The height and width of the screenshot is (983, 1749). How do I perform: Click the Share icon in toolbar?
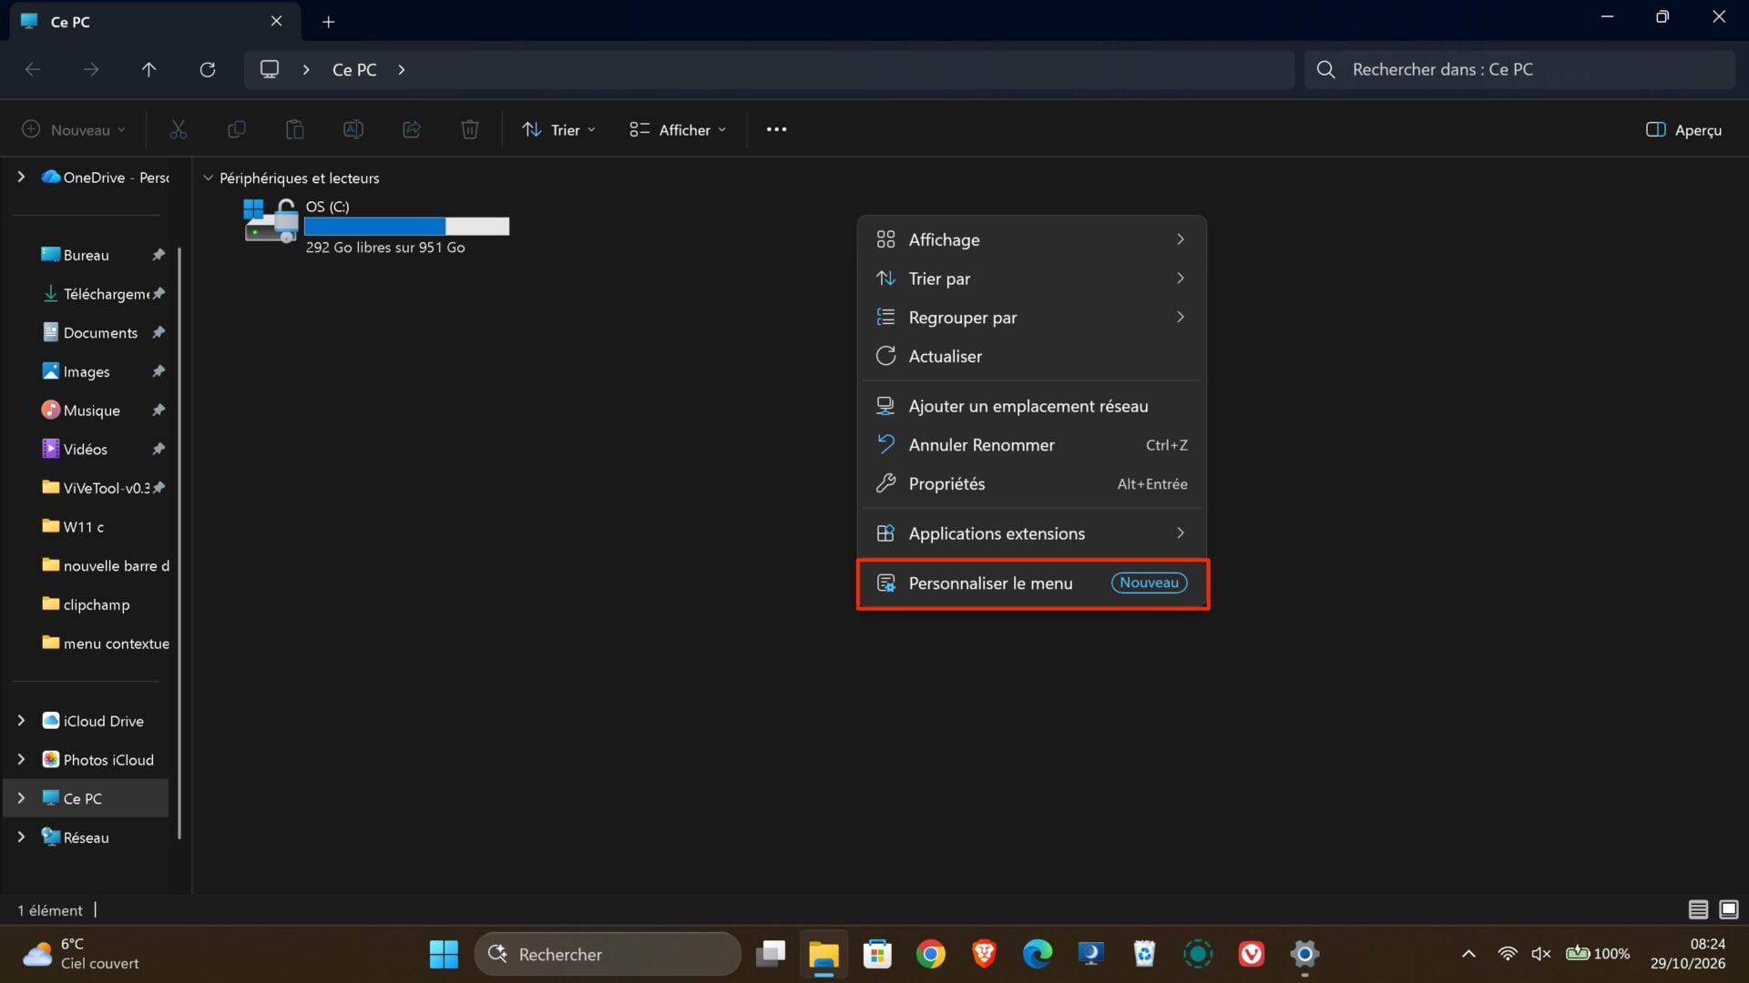click(x=412, y=130)
